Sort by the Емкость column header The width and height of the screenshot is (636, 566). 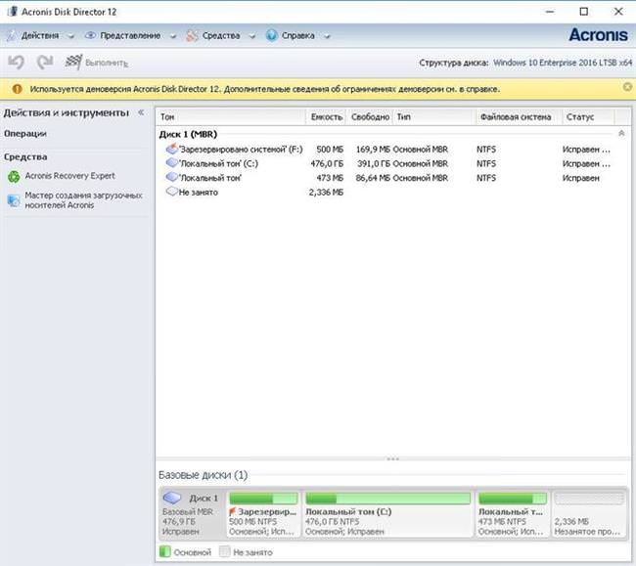pyautogui.click(x=326, y=117)
